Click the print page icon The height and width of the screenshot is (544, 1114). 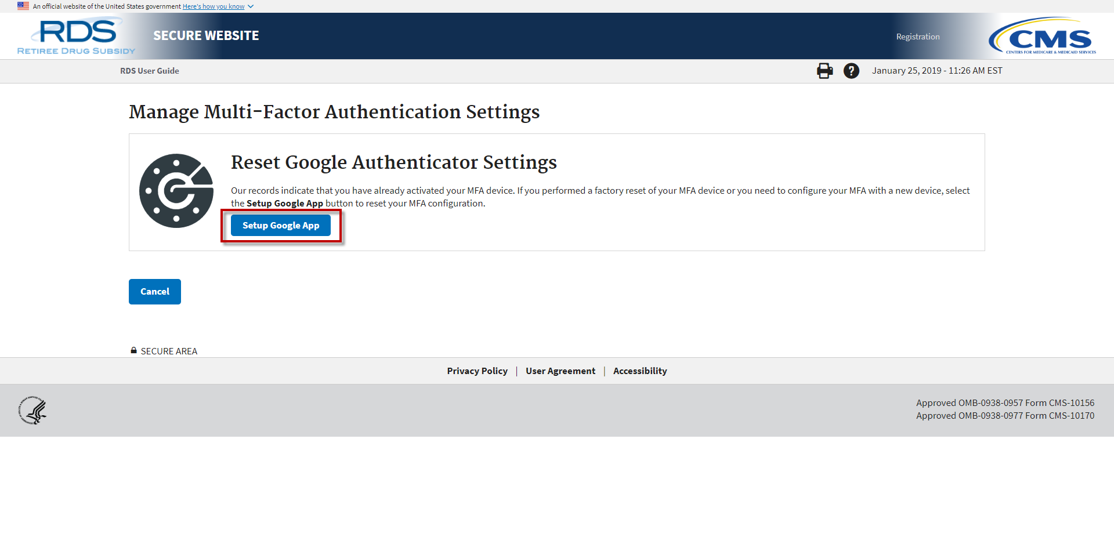[x=824, y=71]
